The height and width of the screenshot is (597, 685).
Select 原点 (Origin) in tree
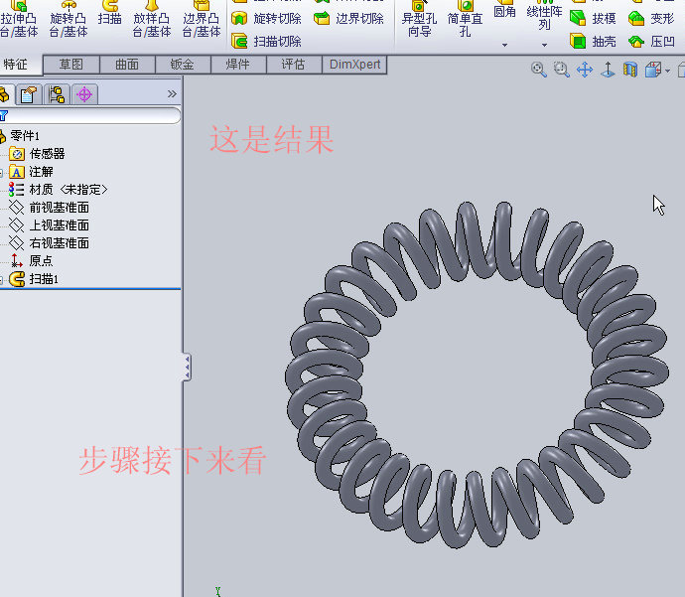[x=31, y=261]
